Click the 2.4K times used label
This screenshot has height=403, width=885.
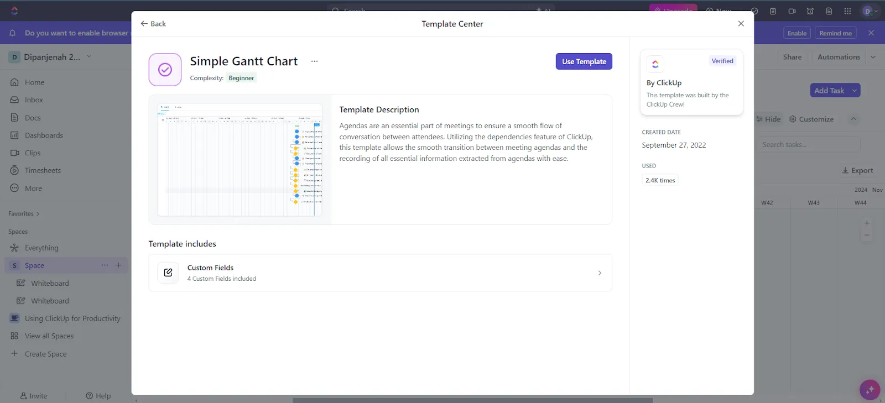(x=660, y=180)
